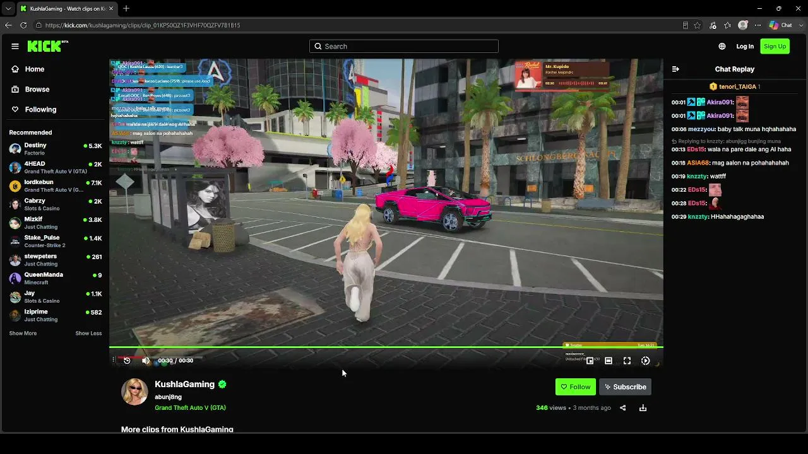
Task: Toggle theater mode on the player
Action: 609,361
